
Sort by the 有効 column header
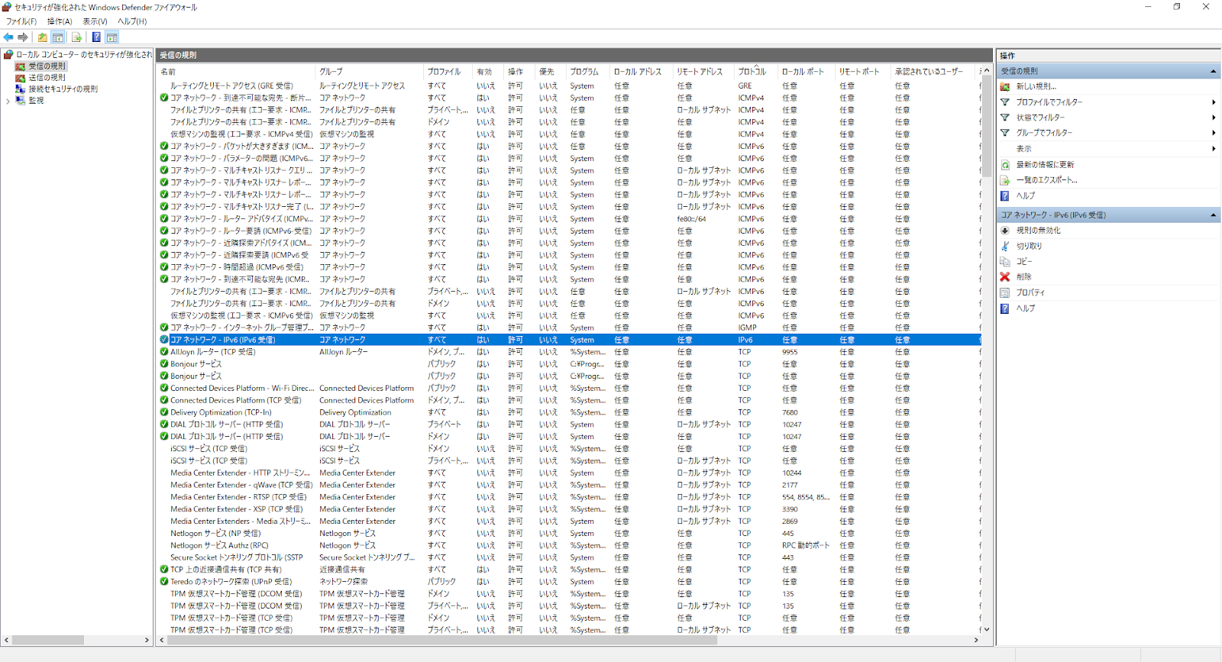[x=489, y=72]
